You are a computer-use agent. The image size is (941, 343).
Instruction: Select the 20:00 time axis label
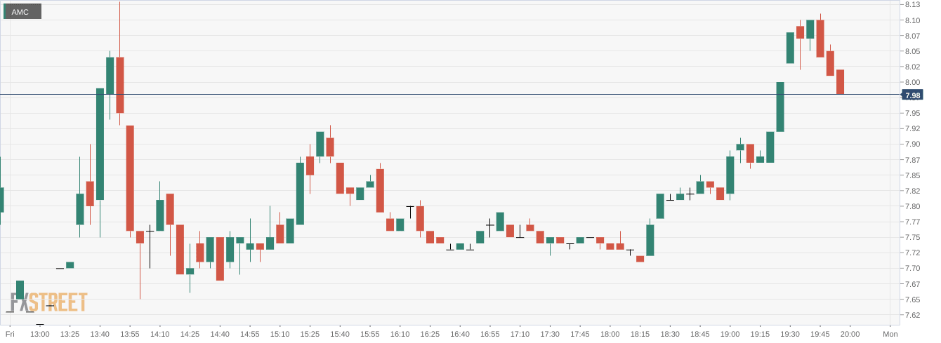pyautogui.click(x=850, y=333)
